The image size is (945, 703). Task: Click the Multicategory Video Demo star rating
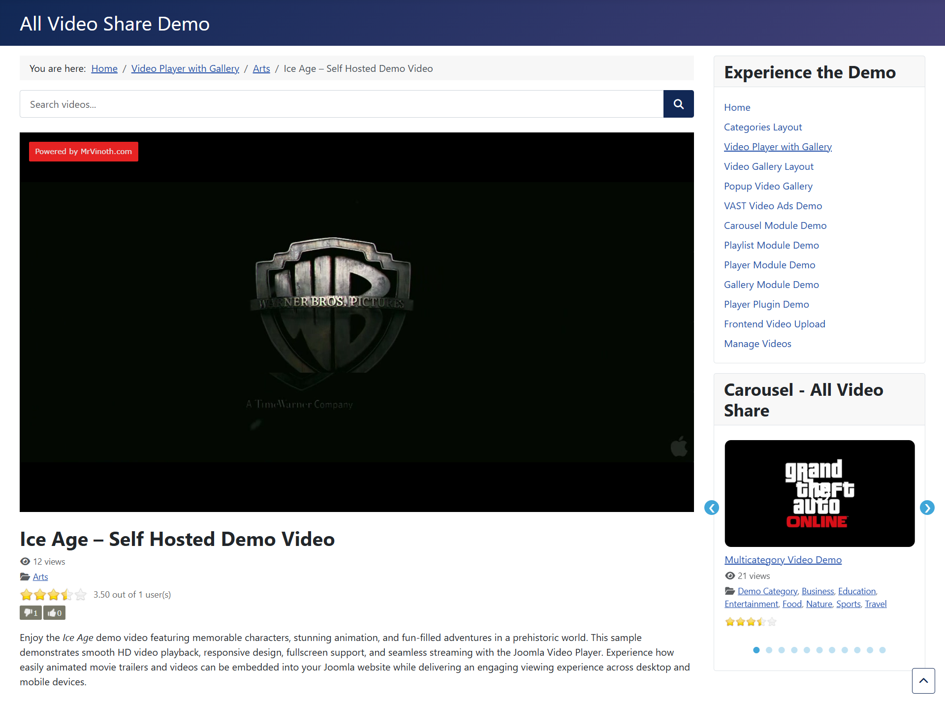pyautogui.click(x=751, y=622)
